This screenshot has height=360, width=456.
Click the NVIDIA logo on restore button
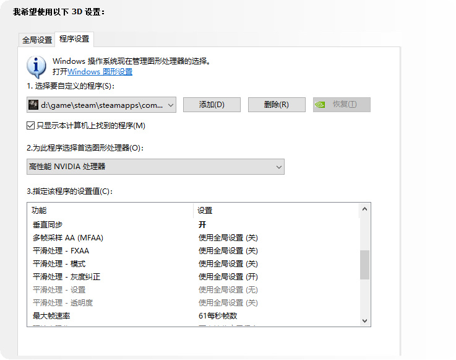320,105
